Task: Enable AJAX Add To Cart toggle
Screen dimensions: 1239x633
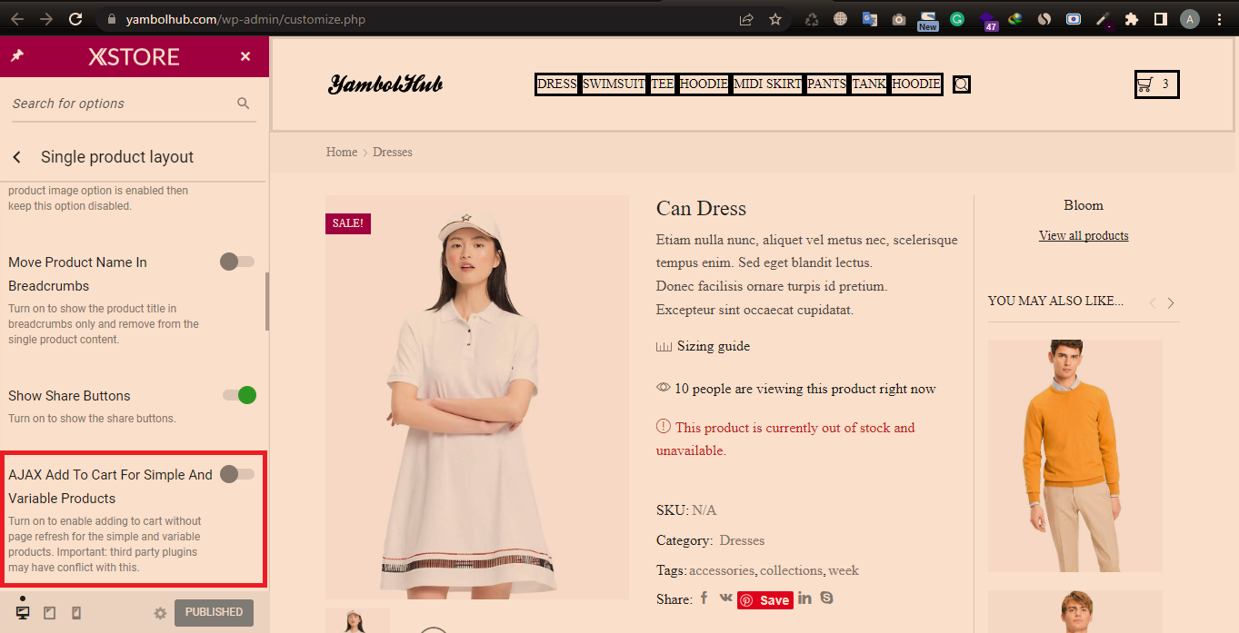Action: 237,474
